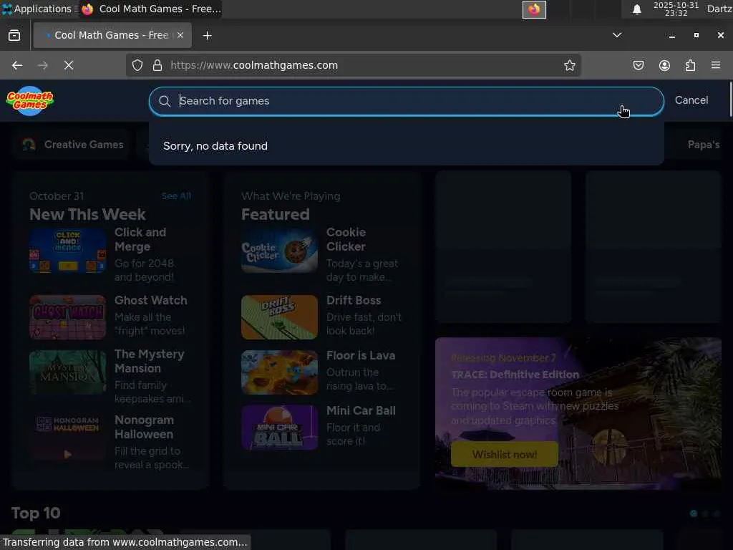
Task: Click the Dartz user label in panel
Action: (719, 9)
